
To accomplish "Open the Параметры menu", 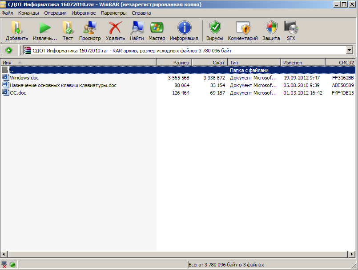I will [114, 13].
